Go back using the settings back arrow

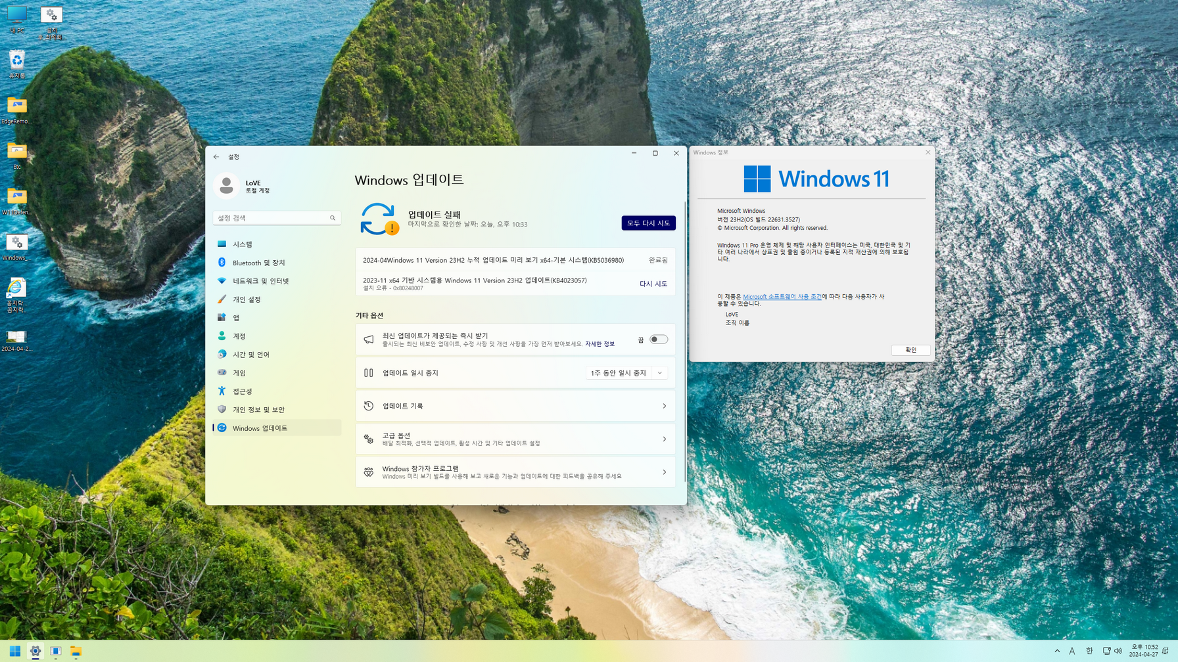(216, 157)
